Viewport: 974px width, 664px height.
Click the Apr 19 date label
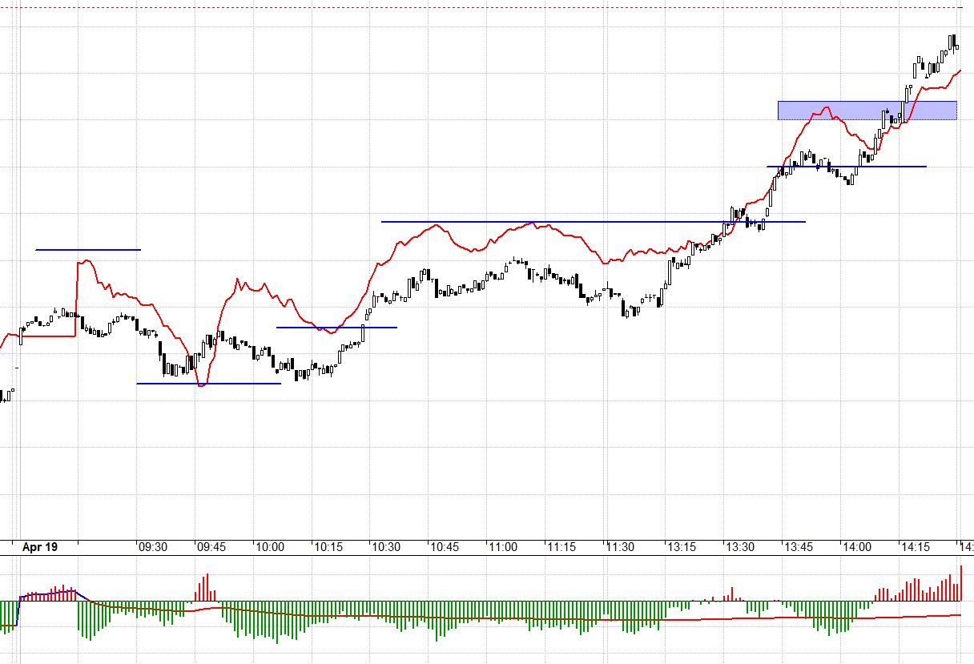pos(40,547)
